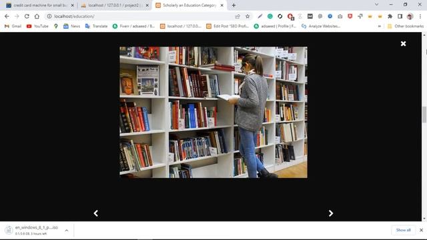Open the adsaeed Profile bookmark
Image resolution: width=427 pixels, height=240 pixels.
pos(275,26)
